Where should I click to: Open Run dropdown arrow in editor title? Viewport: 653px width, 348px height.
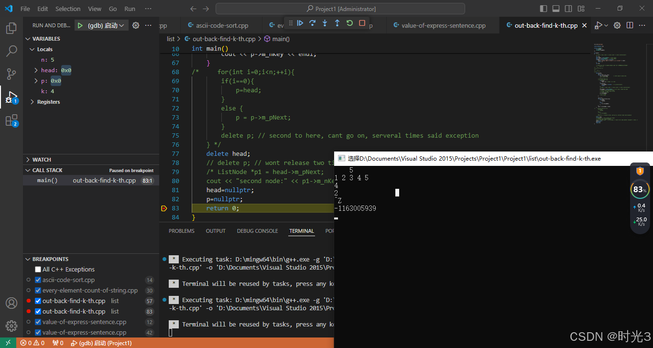[606, 25]
